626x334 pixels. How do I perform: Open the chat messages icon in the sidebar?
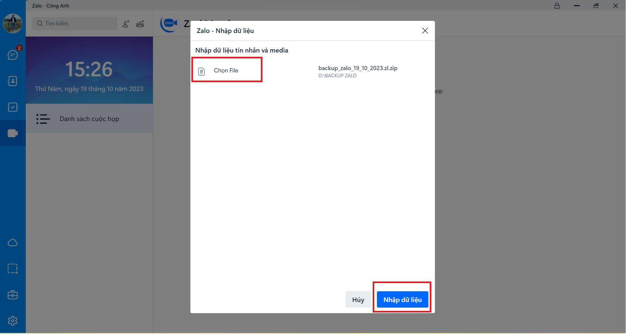pos(13,55)
